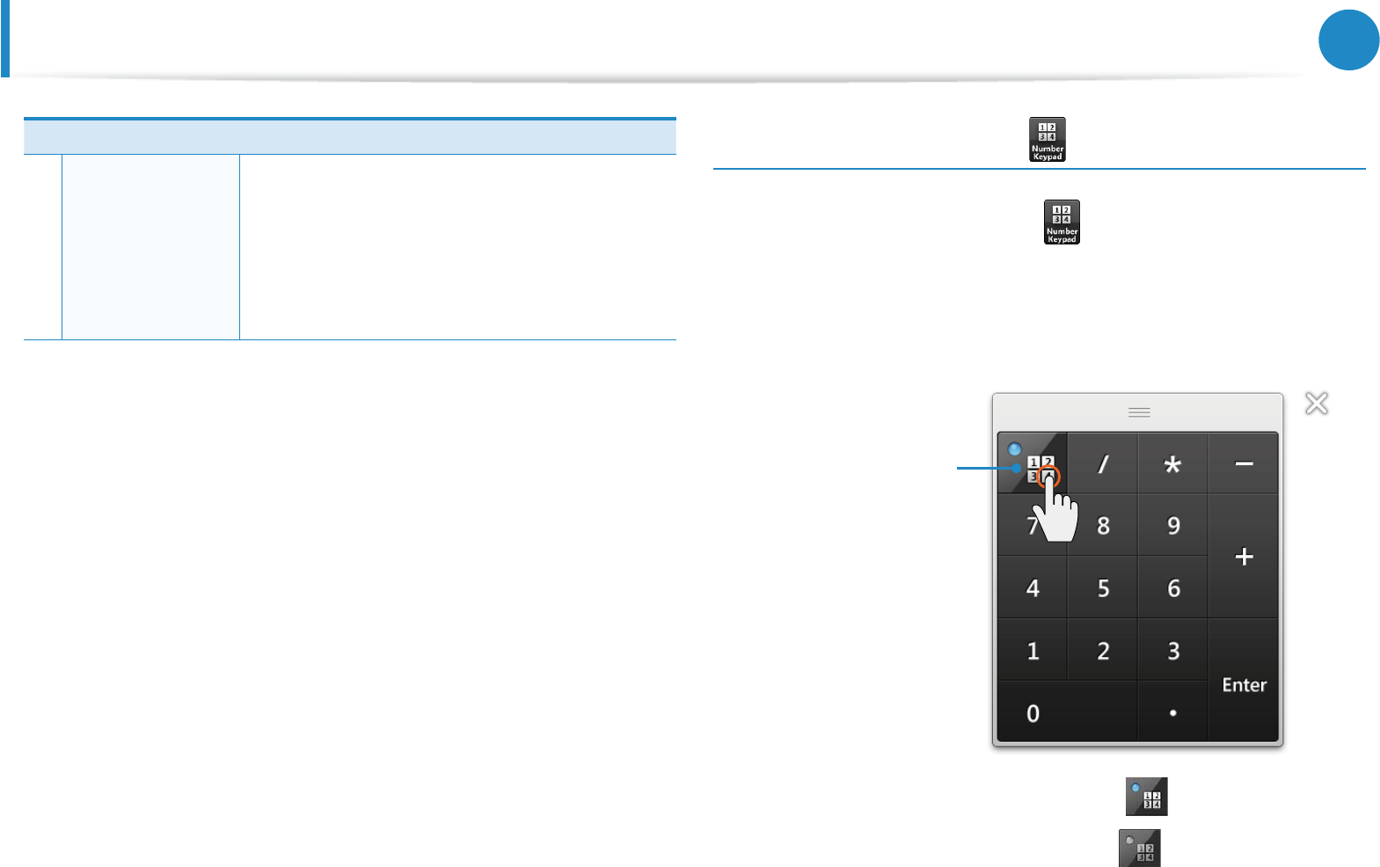Click the Num Lock off icon with gray indicator
This screenshot has width=1380, height=867.
click(1140, 848)
